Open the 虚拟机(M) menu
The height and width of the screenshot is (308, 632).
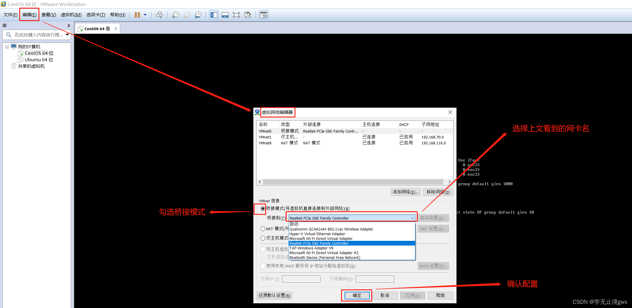71,15
